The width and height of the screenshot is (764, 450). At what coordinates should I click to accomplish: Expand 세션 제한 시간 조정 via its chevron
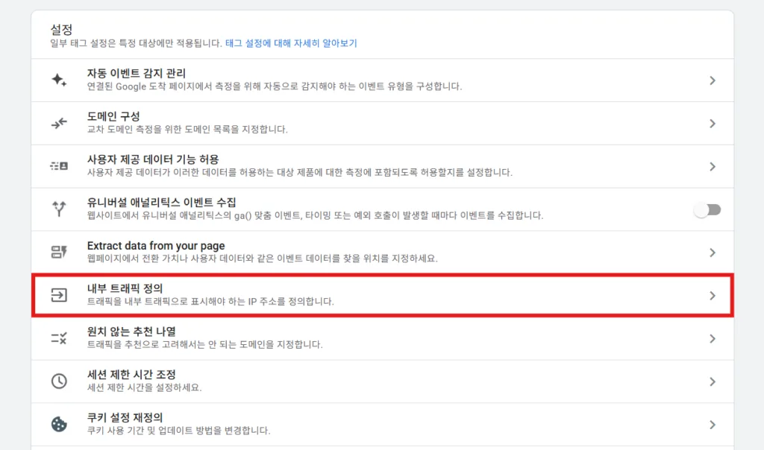point(713,381)
